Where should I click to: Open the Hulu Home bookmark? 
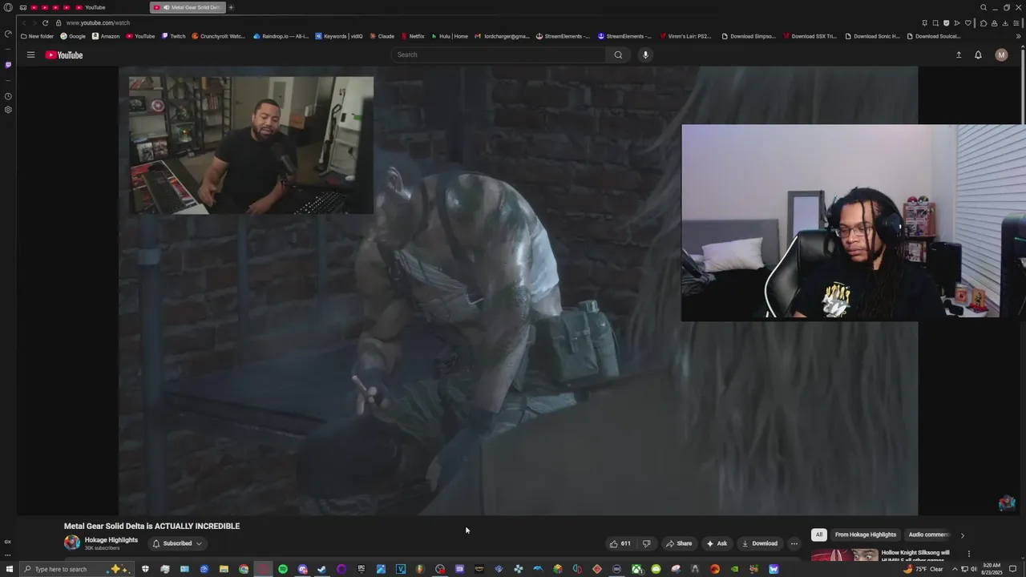click(450, 36)
